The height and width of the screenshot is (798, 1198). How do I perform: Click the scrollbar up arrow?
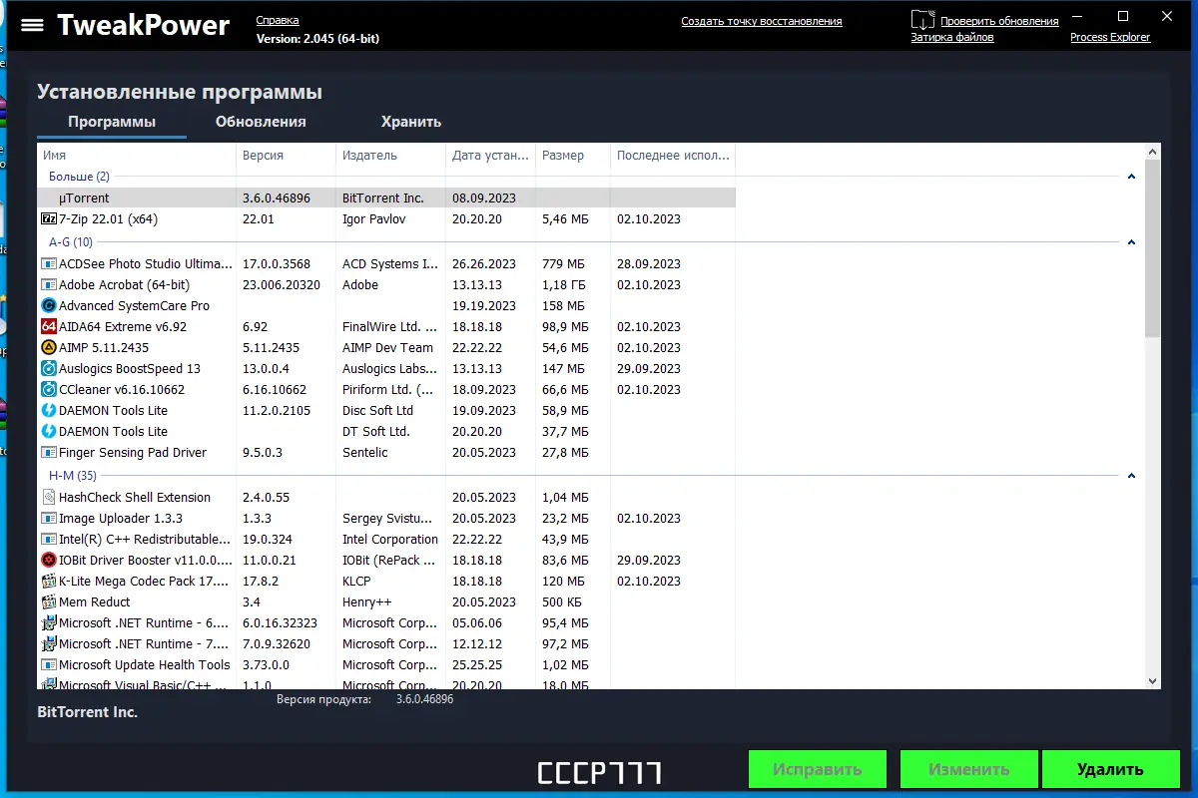pyautogui.click(x=1153, y=152)
